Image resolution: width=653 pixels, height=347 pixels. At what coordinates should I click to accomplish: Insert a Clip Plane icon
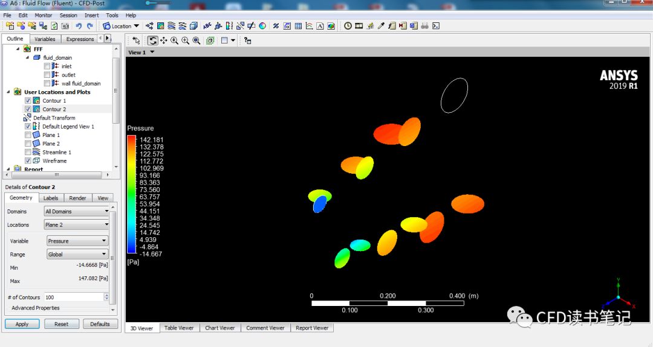(251, 26)
